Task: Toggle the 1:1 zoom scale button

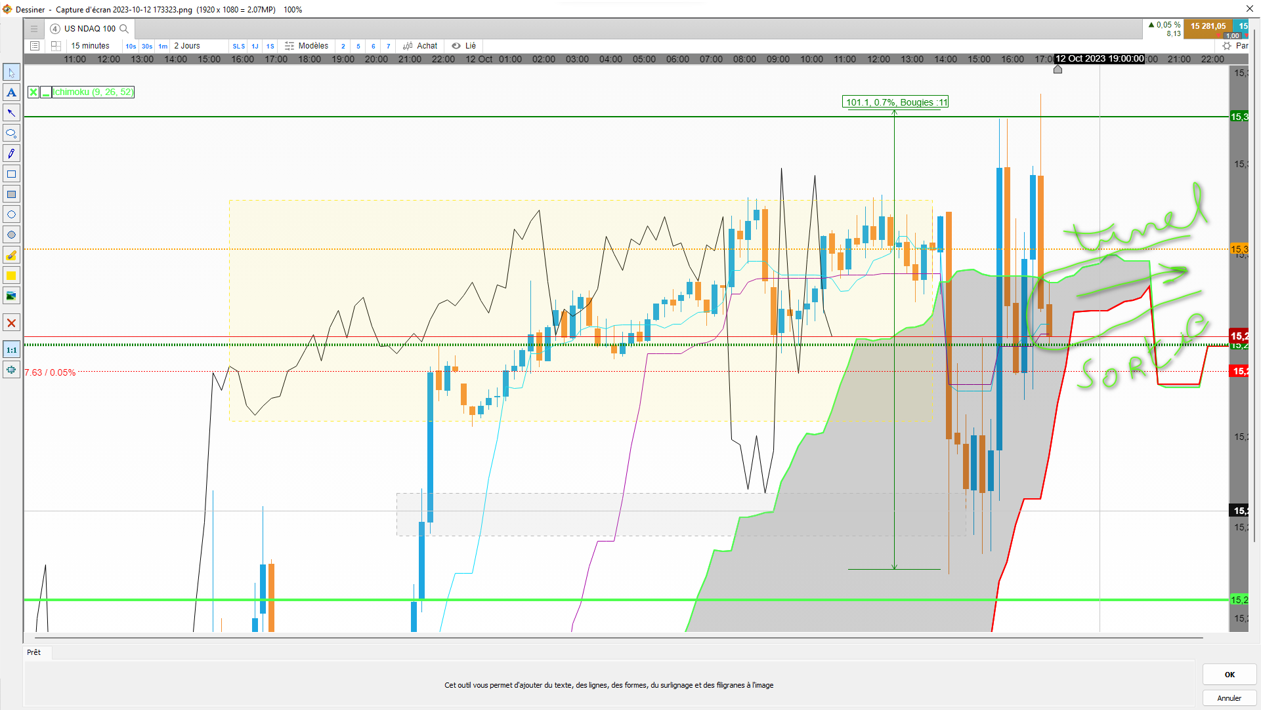Action: click(x=11, y=349)
